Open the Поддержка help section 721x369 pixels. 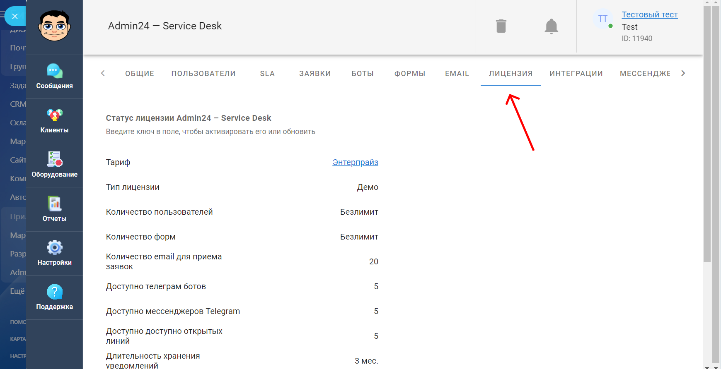click(54, 298)
